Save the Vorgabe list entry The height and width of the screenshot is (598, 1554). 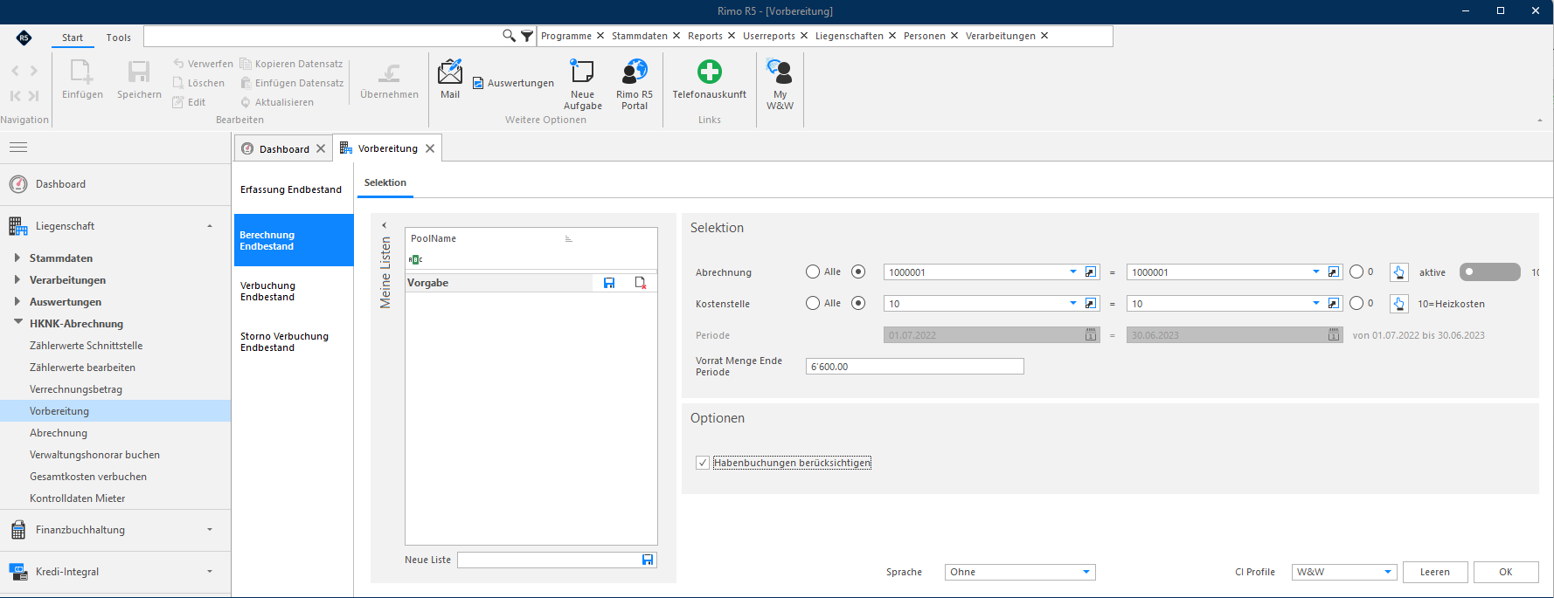click(609, 283)
